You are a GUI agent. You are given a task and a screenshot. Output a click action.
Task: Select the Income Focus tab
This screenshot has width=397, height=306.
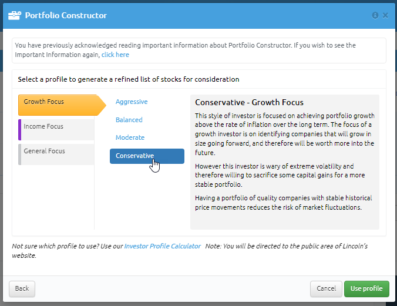[x=56, y=130]
